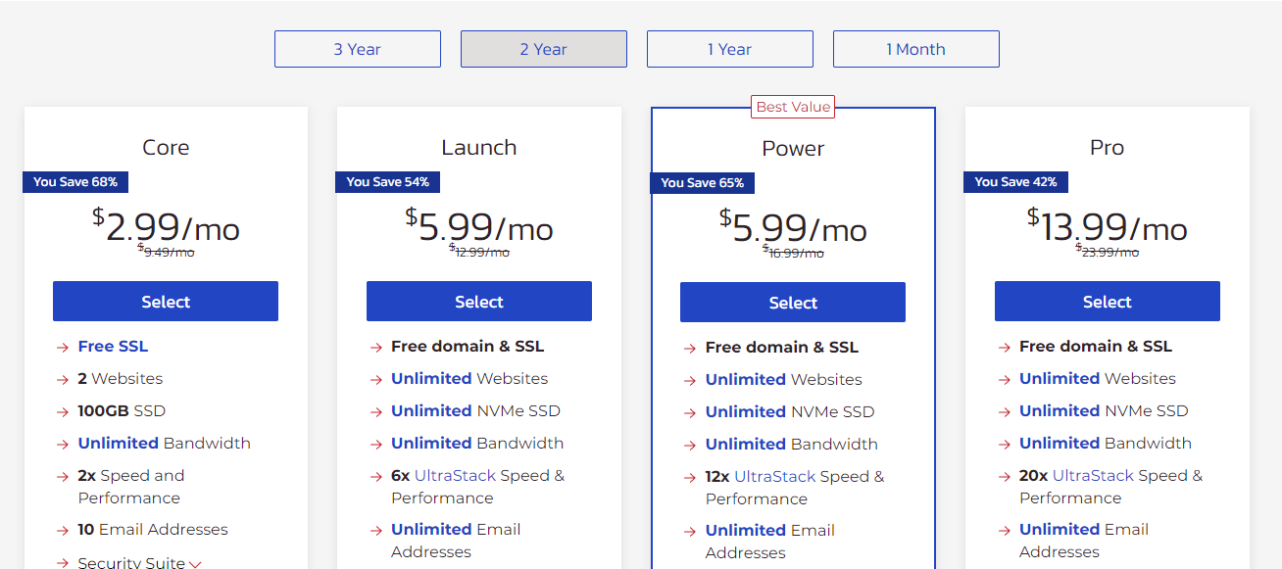1282x569 pixels.
Task: Expand Security Suite chevron in Core plan
Action: click(196, 564)
